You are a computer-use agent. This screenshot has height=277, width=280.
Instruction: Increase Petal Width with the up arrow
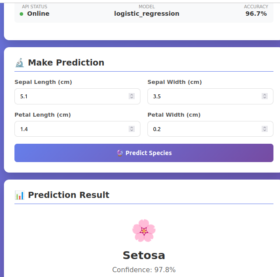click(265, 128)
